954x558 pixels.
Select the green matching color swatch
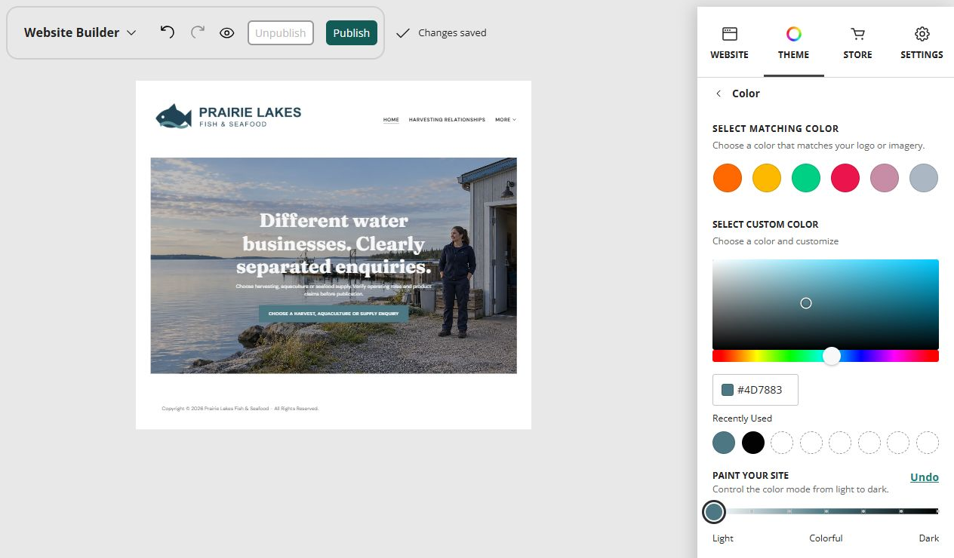806,178
